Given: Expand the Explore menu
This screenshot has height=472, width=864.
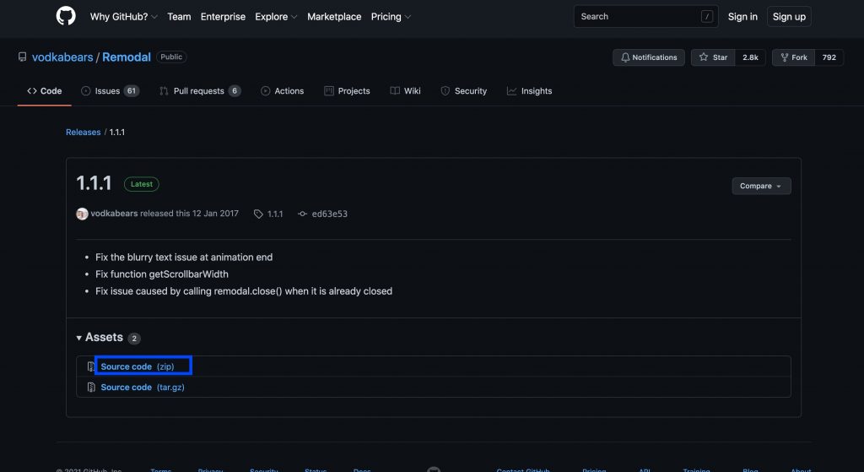Looking at the screenshot, I should click(x=275, y=17).
